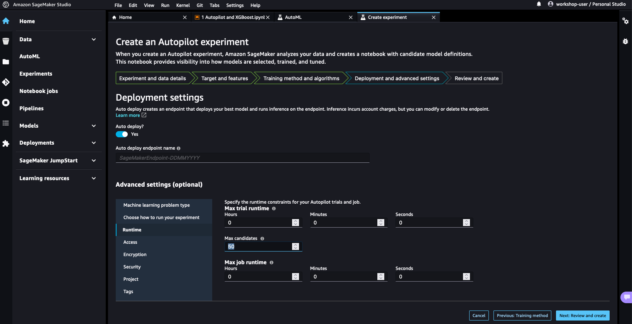Click info icon next to Max trial runtime

274,209
